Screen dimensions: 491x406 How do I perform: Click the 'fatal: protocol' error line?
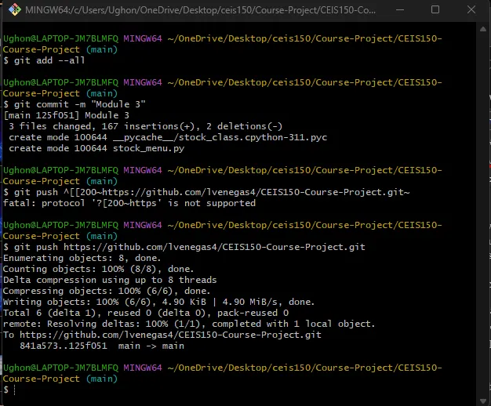(x=129, y=203)
